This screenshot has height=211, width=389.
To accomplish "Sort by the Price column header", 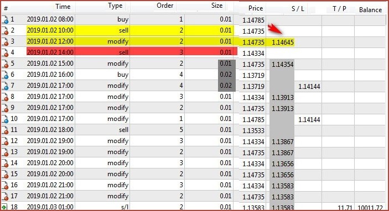I will point(256,8).
